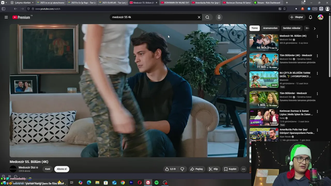331x186 pixels.
Task: Open the Kerimcan Durmaz & Samet Liçina video thumbnail
Action: tap(264, 118)
